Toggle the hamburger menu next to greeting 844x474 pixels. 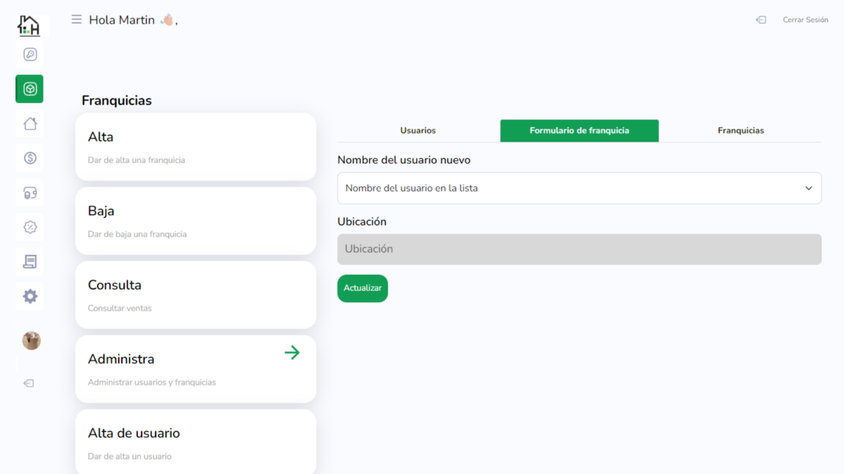click(x=76, y=20)
